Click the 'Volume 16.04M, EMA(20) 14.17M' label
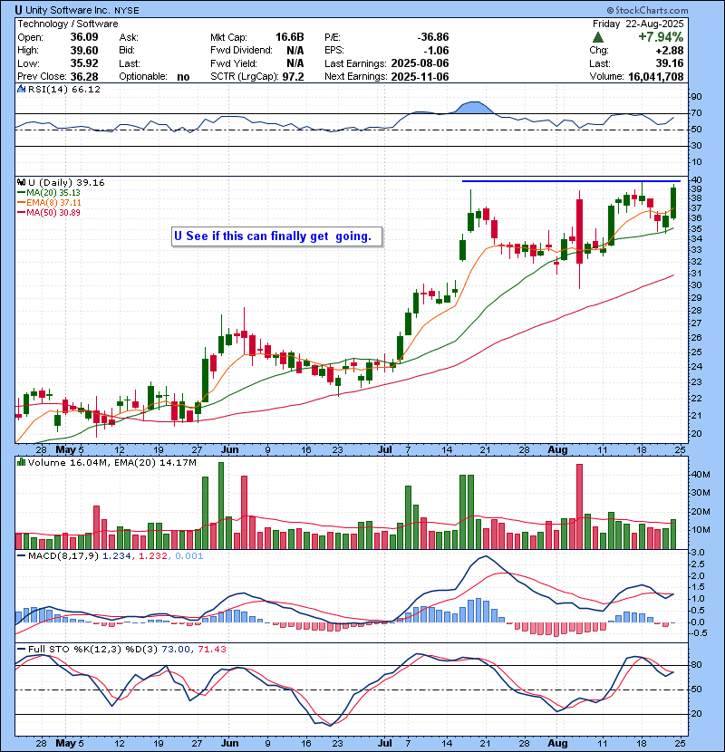The width and height of the screenshot is (725, 752). click(x=112, y=462)
